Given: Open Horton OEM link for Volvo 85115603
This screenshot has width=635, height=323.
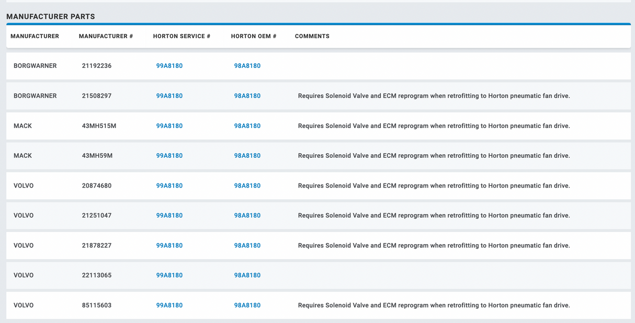Looking at the screenshot, I should click(x=247, y=305).
